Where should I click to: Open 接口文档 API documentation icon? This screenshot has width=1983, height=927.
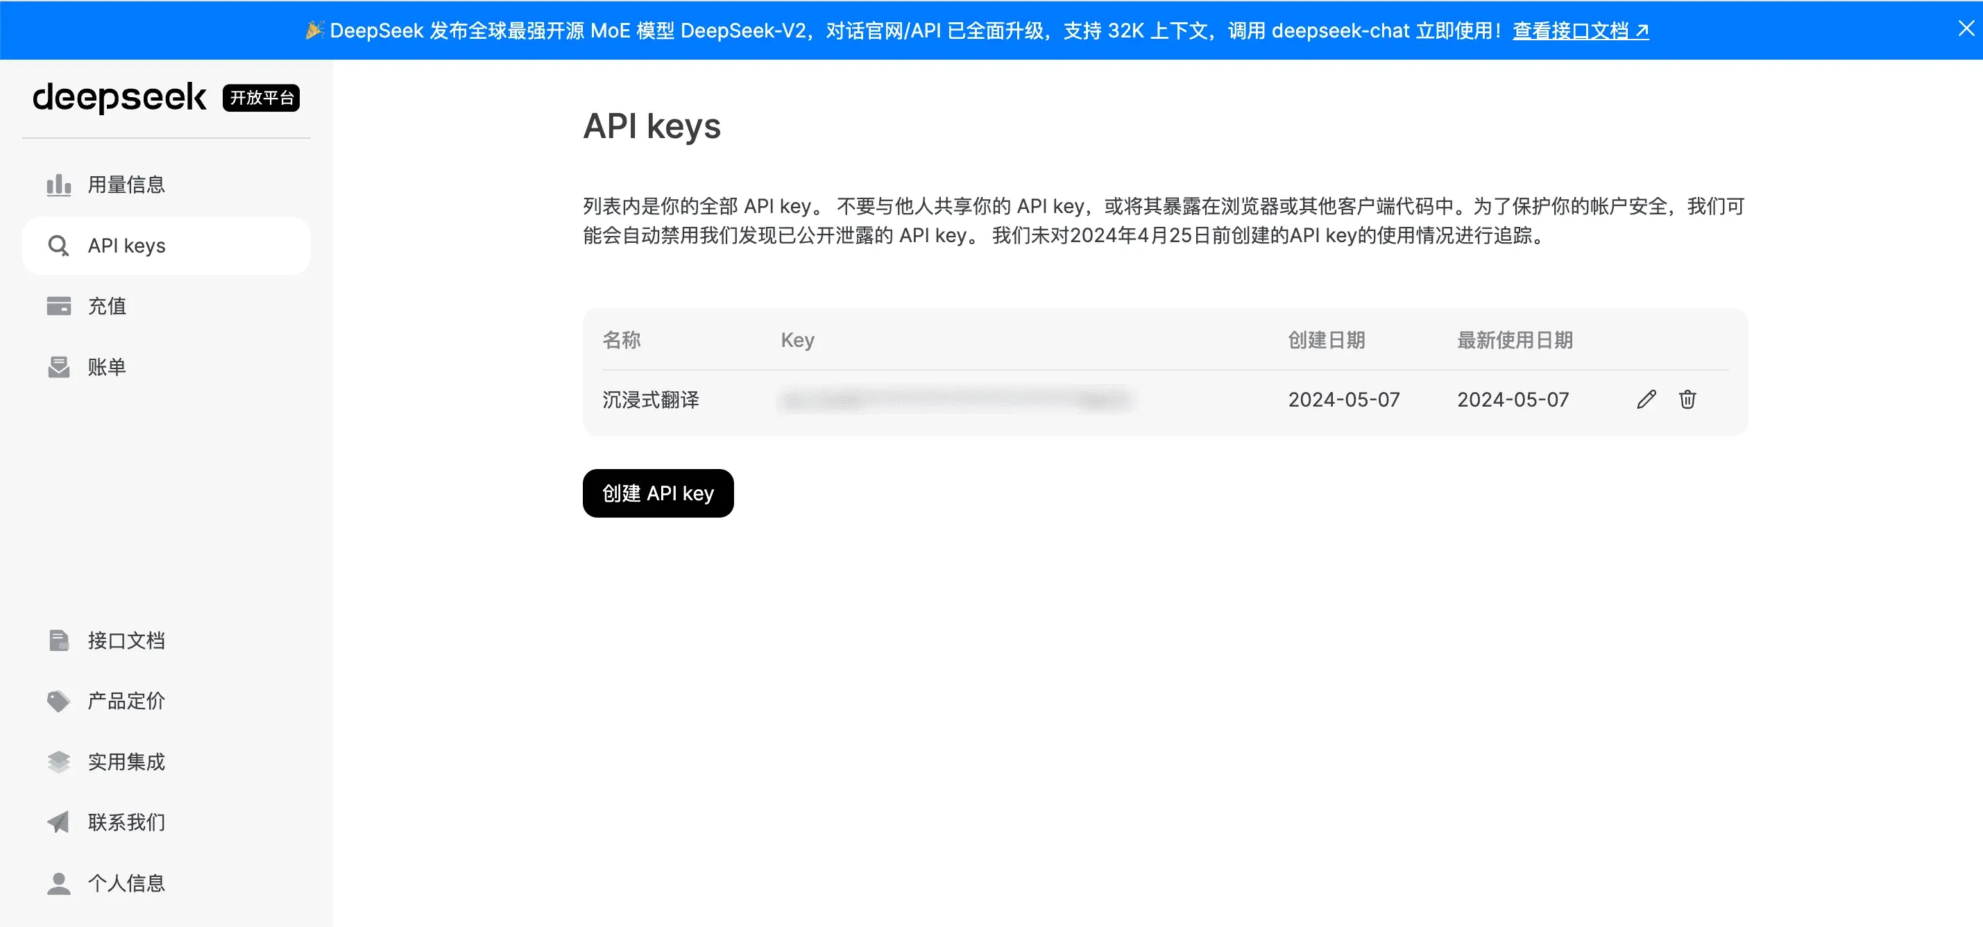pyautogui.click(x=58, y=640)
